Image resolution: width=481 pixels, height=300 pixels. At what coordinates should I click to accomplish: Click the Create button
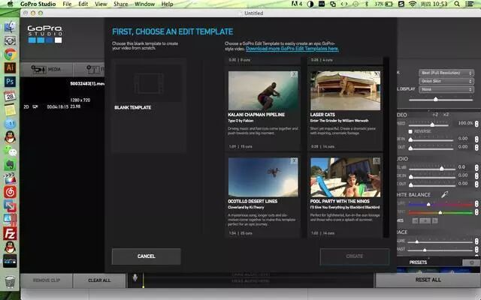tap(355, 256)
